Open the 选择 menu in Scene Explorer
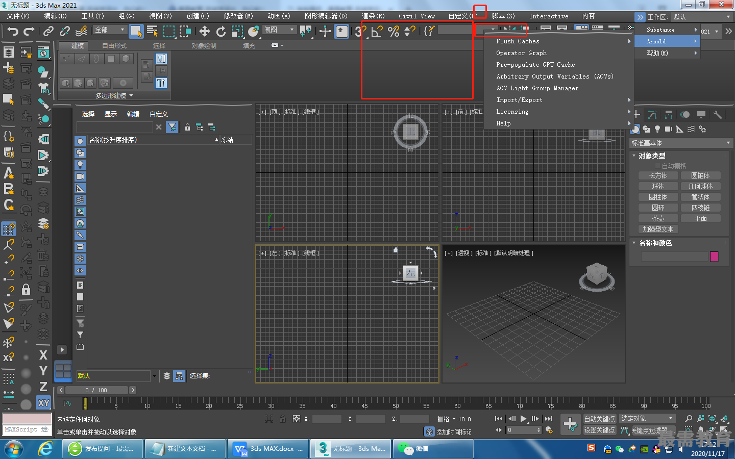The image size is (735, 459). (88, 114)
